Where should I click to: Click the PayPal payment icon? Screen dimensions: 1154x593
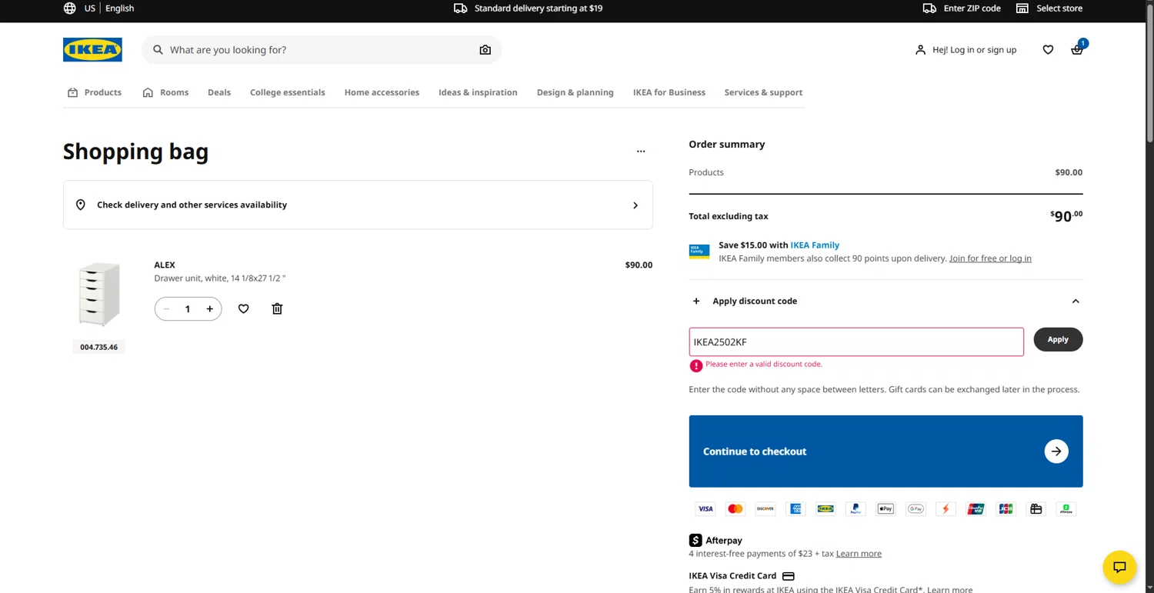[855, 508]
